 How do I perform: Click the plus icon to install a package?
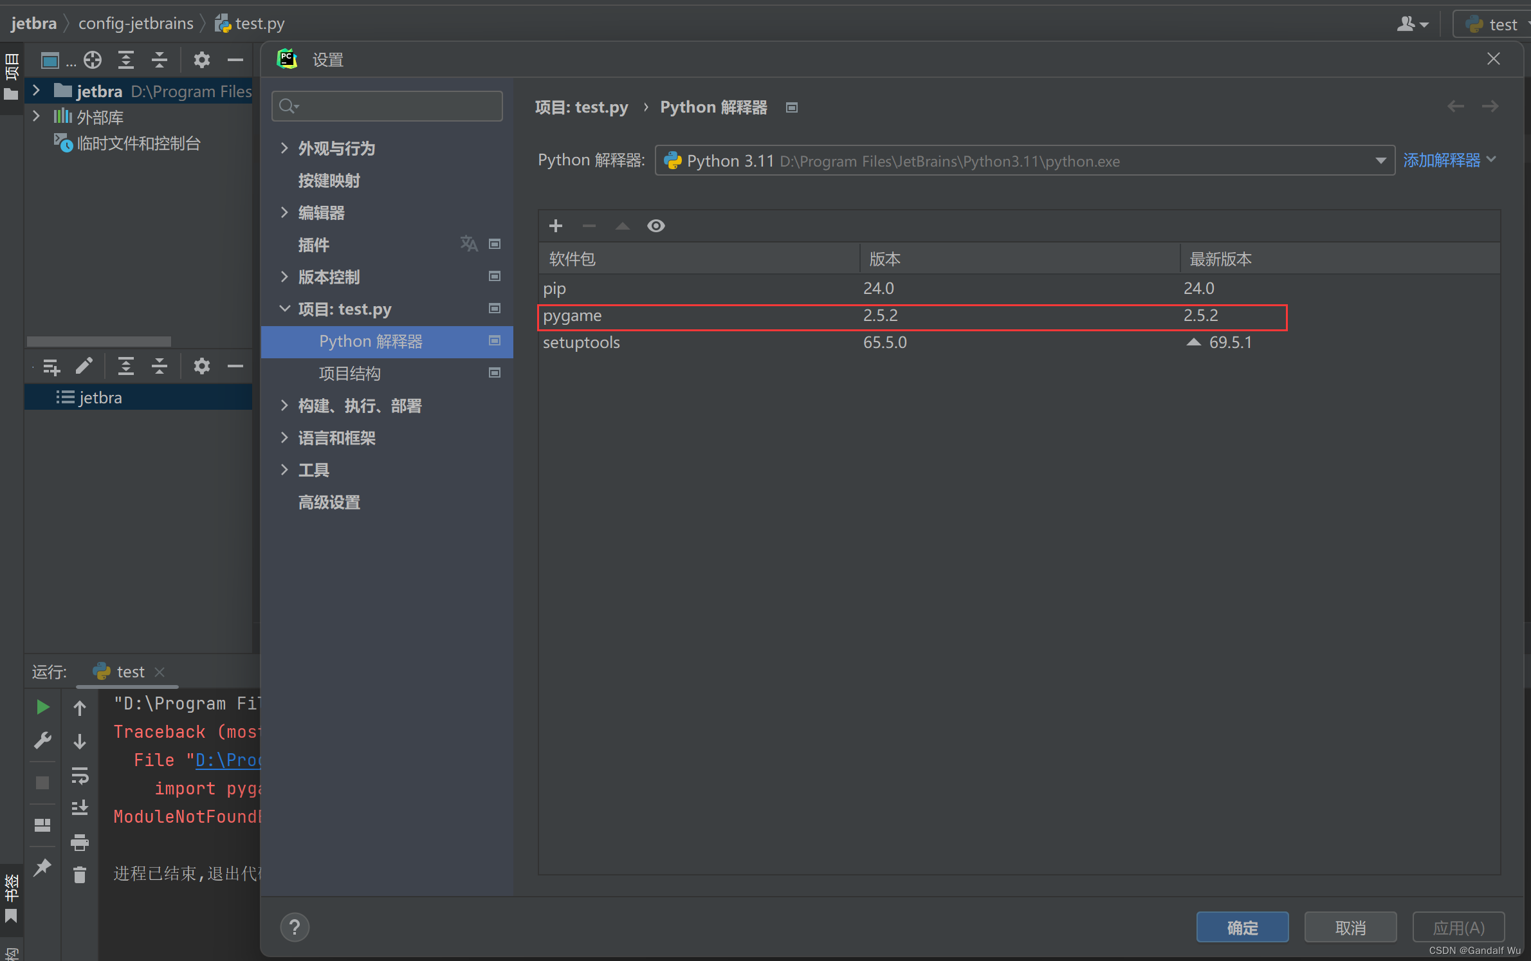(x=556, y=226)
